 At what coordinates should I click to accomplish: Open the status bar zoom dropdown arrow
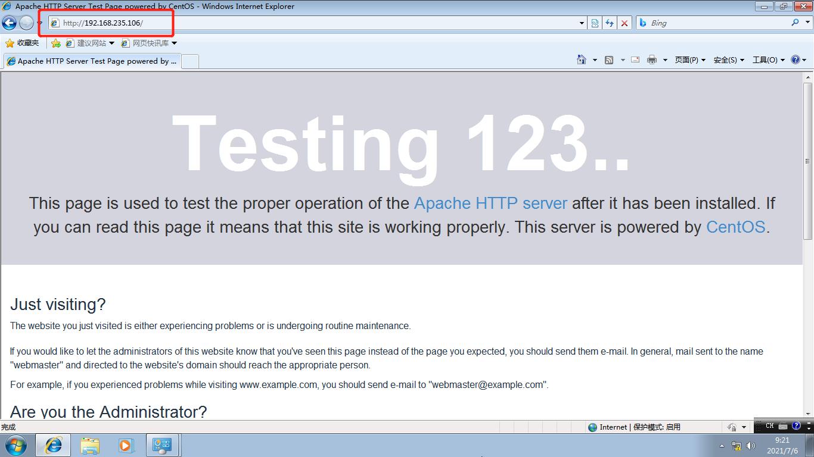click(744, 428)
